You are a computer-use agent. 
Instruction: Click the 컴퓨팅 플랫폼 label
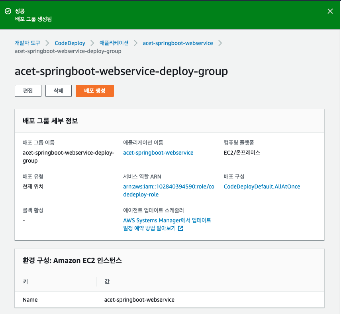click(x=239, y=143)
